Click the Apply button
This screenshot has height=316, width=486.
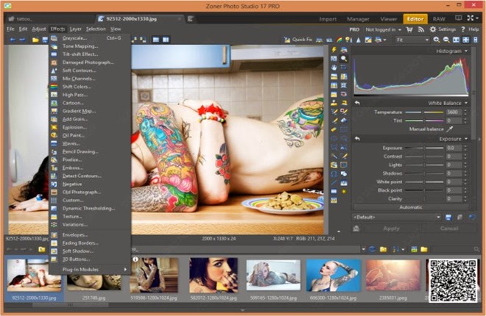point(391,229)
